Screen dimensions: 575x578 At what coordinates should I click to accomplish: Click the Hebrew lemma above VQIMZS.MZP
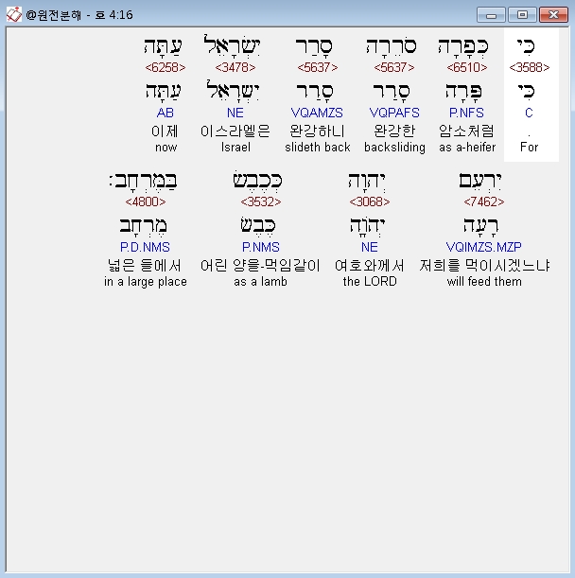tap(481, 225)
